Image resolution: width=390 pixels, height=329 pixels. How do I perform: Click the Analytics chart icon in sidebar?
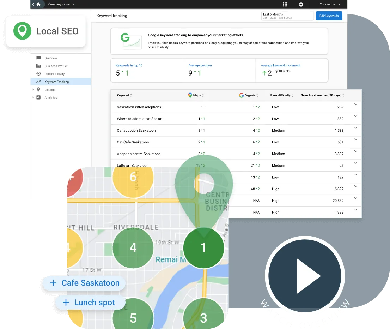coord(38,97)
